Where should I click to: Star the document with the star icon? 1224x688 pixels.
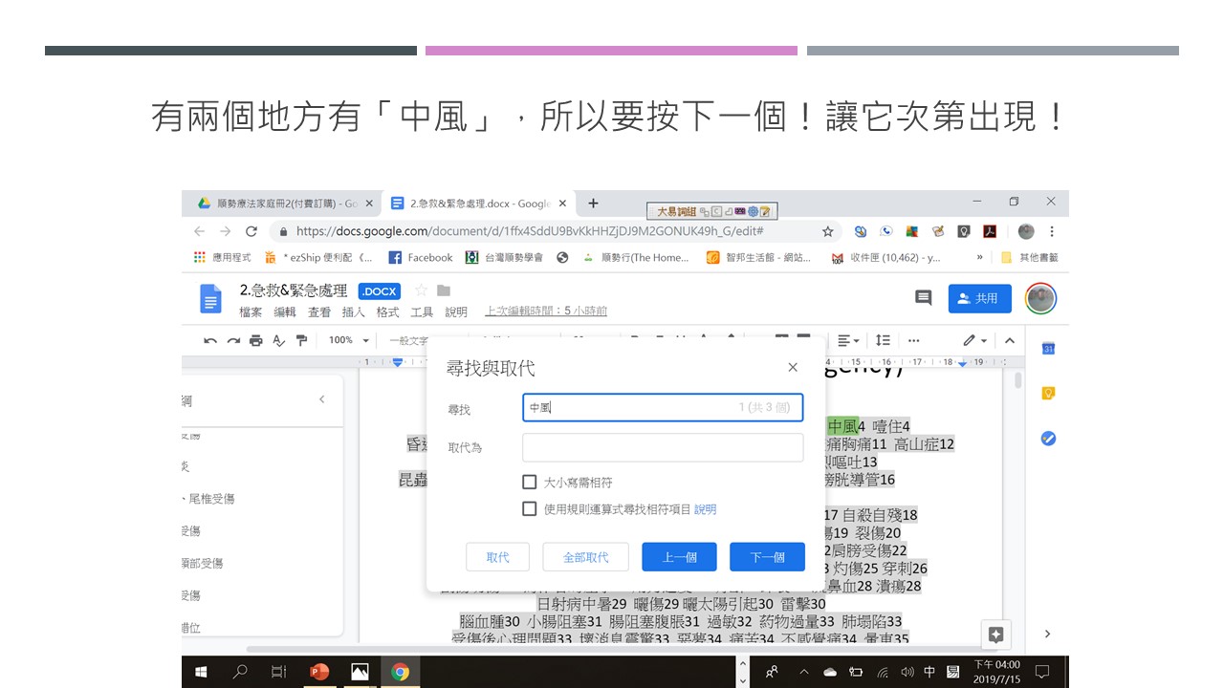pyautogui.click(x=421, y=290)
